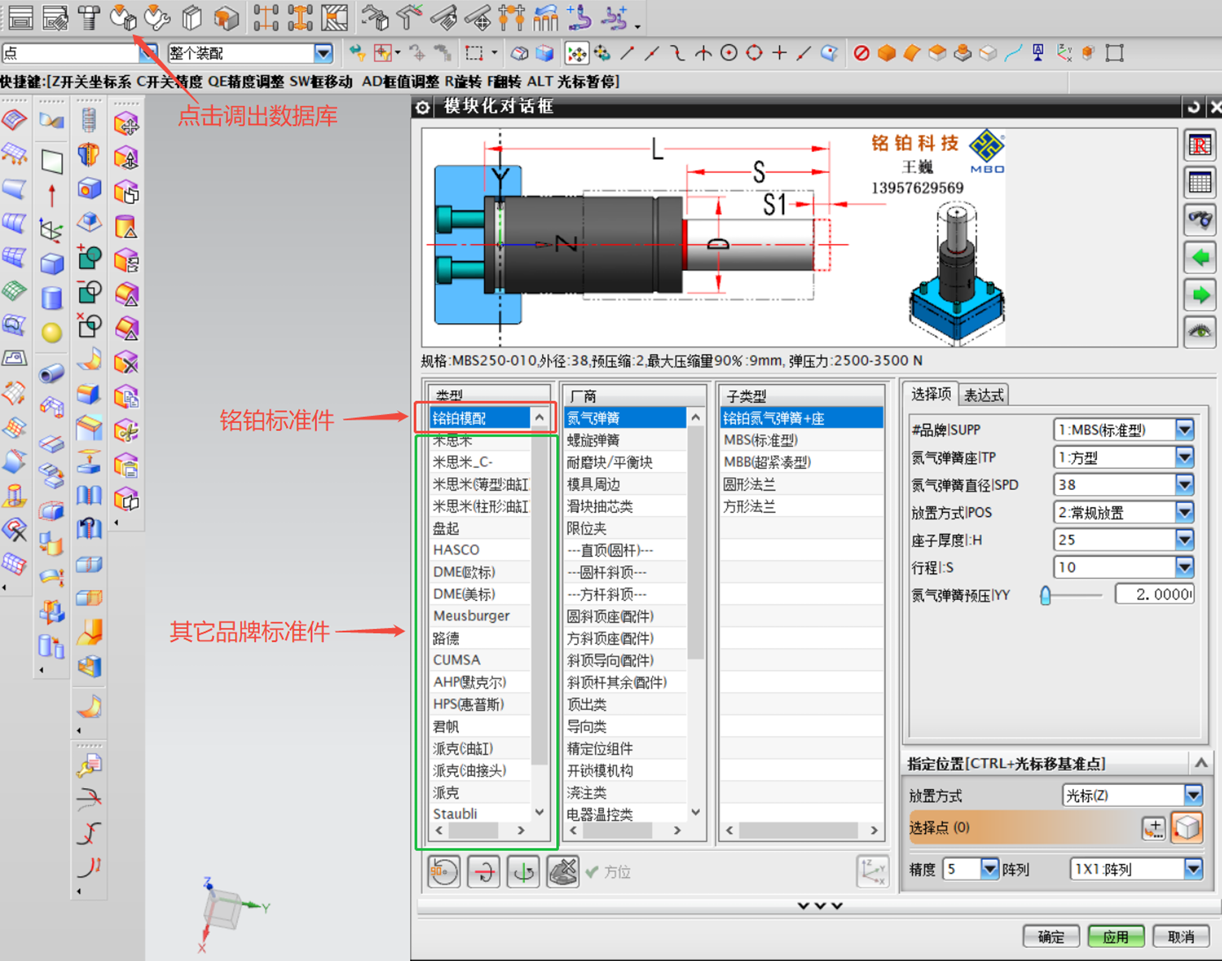Select MBS(标准型) in the 子类型 list
Screen dimensions: 1222x961
[x=801, y=440]
